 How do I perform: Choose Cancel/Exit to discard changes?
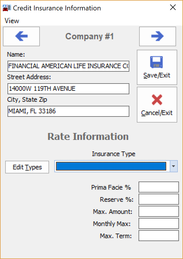click(157, 105)
